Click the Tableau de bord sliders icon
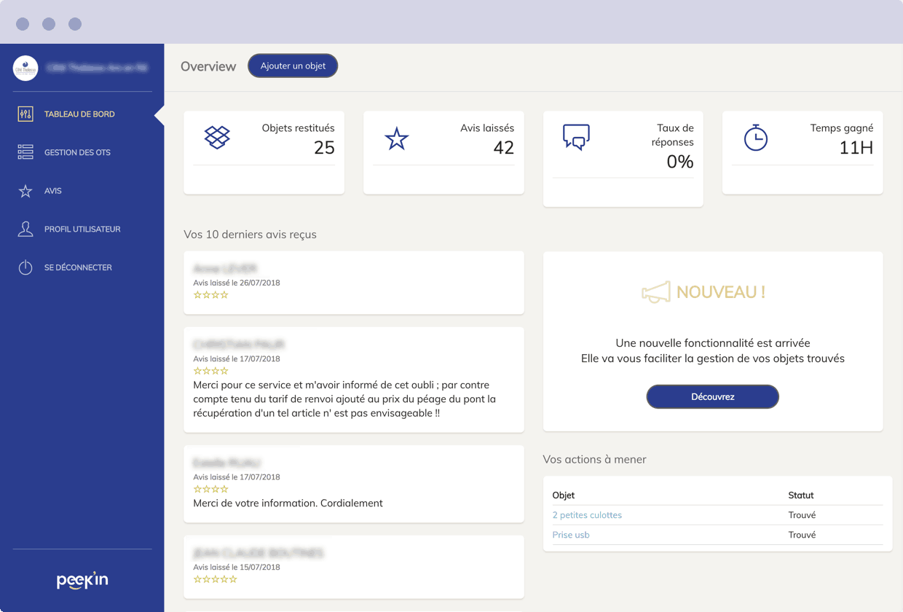The width and height of the screenshot is (903, 612). (25, 114)
